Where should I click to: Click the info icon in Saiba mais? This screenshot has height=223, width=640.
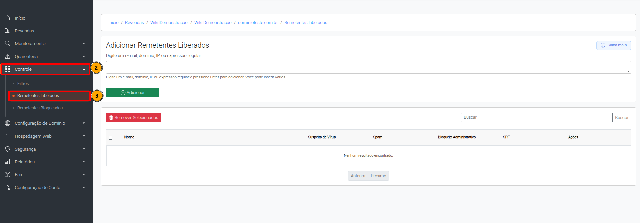pos(603,45)
